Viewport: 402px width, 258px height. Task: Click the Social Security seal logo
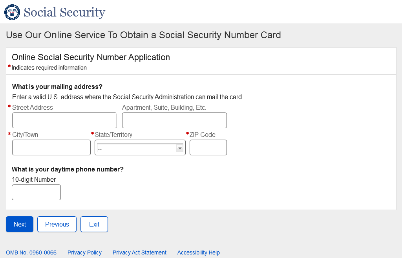[x=12, y=12]
